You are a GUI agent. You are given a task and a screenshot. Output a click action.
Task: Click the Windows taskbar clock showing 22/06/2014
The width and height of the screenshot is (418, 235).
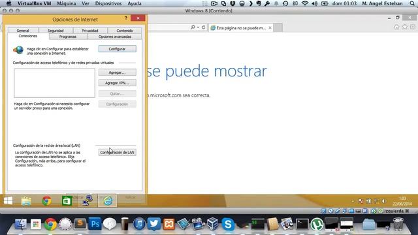tap(402, 201)
